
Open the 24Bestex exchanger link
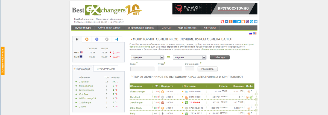(x=84, y=82)
